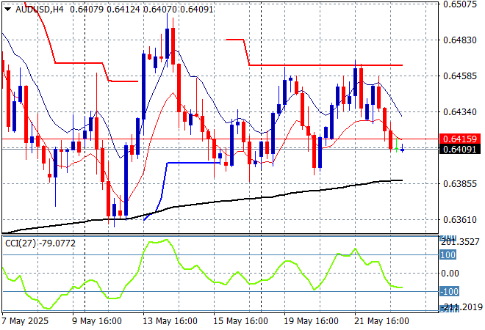
Task: Select the blue horizontal support step line
Action: coord(193,163)
